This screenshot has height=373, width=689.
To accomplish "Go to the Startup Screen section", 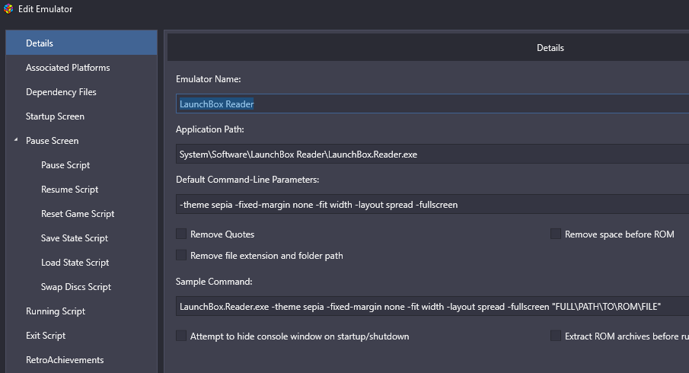I will (x=55, y=116).
